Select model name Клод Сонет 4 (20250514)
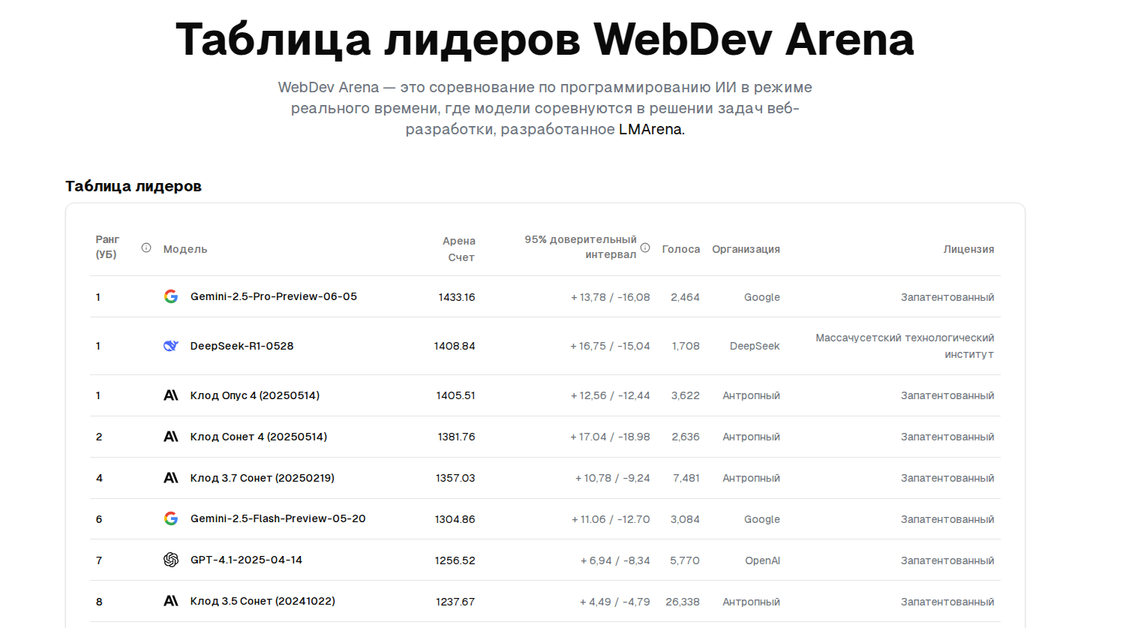Screen dimensions: 1132x628 tap(259, 437)
